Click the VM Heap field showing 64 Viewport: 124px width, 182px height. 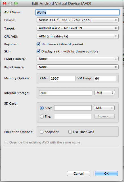105,79
